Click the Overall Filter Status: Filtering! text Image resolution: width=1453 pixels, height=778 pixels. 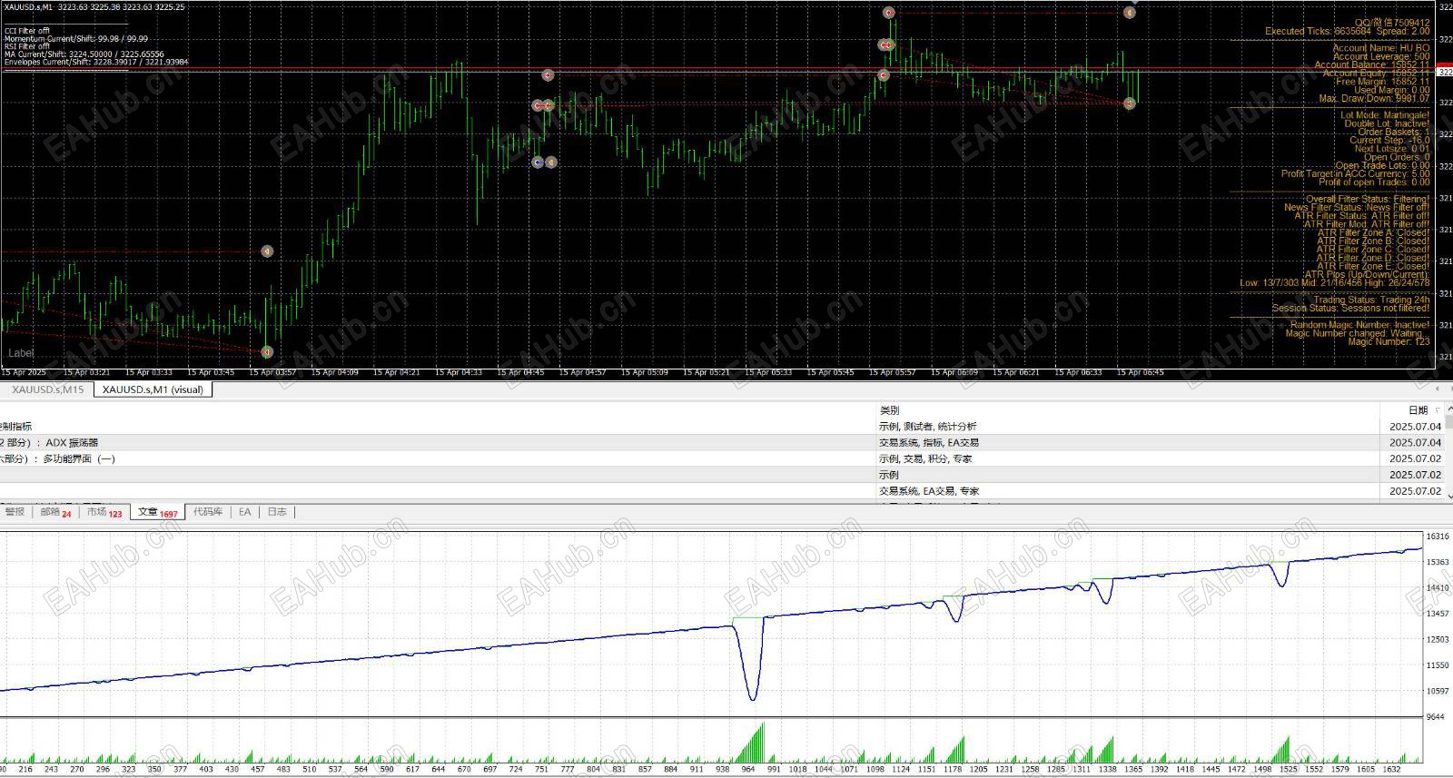pos(1368,199)
